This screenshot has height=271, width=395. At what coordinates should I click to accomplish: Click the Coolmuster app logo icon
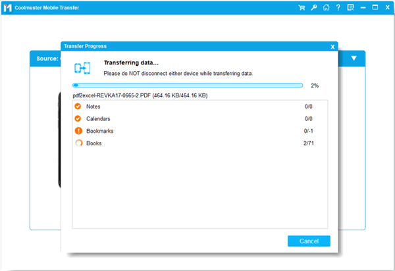[x=7, y=8]
